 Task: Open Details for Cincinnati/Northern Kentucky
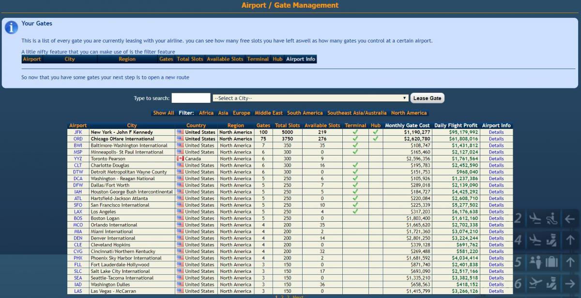click(x=496, y=251)
